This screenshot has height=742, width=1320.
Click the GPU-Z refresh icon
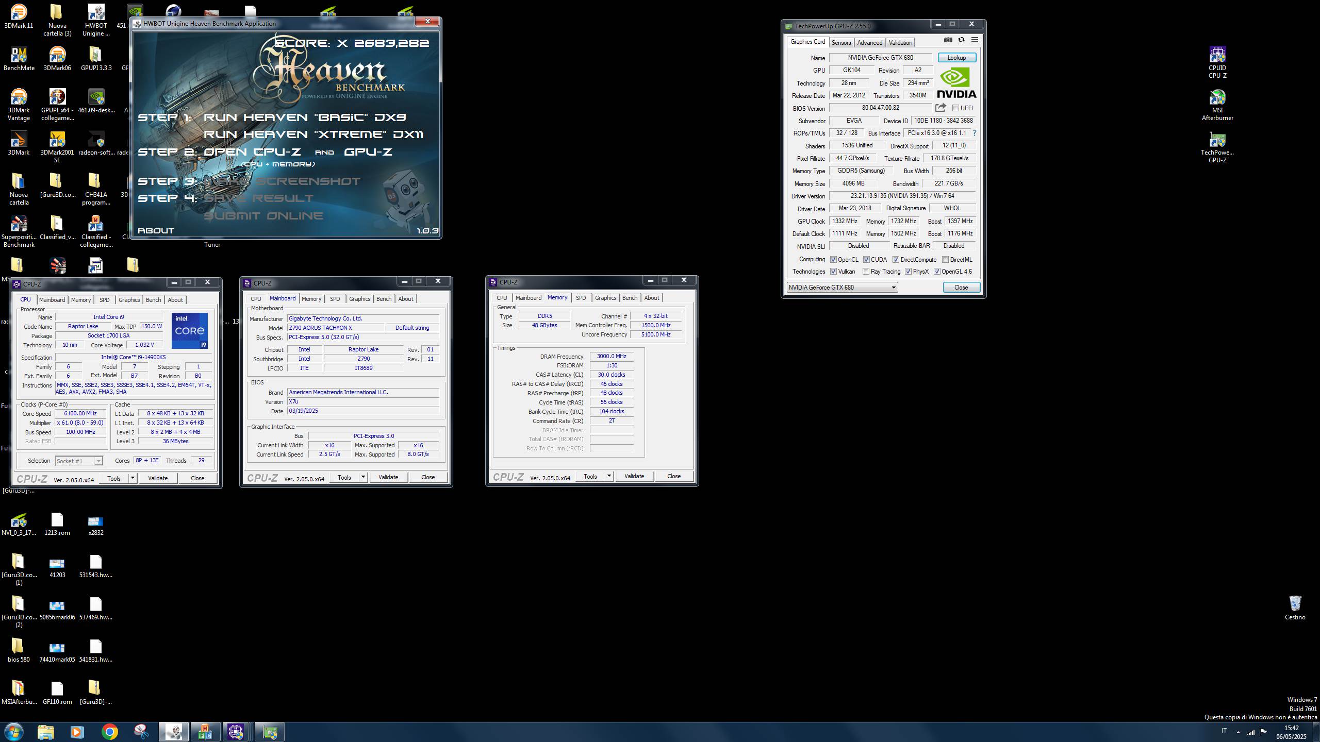(x=961, y=40)
